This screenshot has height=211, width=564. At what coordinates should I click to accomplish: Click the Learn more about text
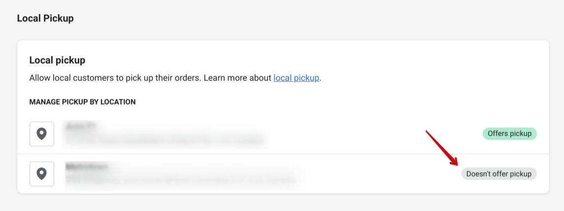[x=237, y=78]
